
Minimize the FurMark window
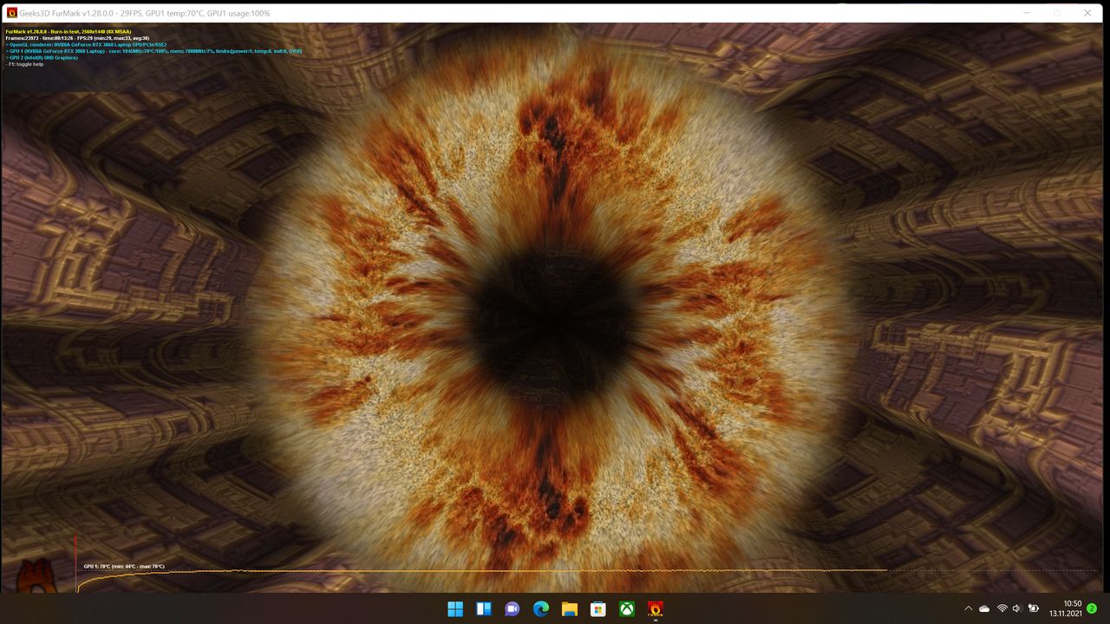click(x=1027, y=13)
